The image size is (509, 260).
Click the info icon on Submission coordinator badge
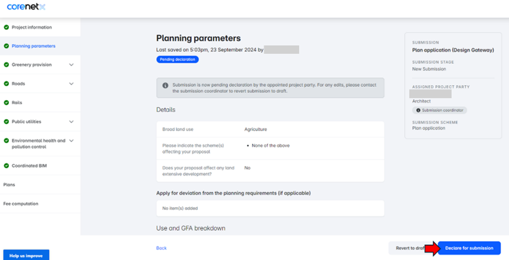pyautogui.click(x=418, y=111)
